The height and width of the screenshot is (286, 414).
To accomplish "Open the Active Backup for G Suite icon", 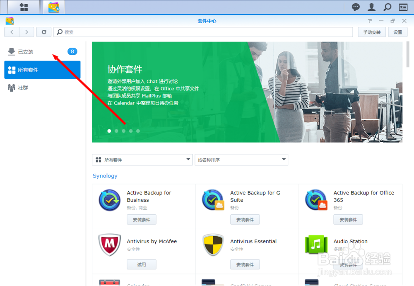I will (212, 199).
